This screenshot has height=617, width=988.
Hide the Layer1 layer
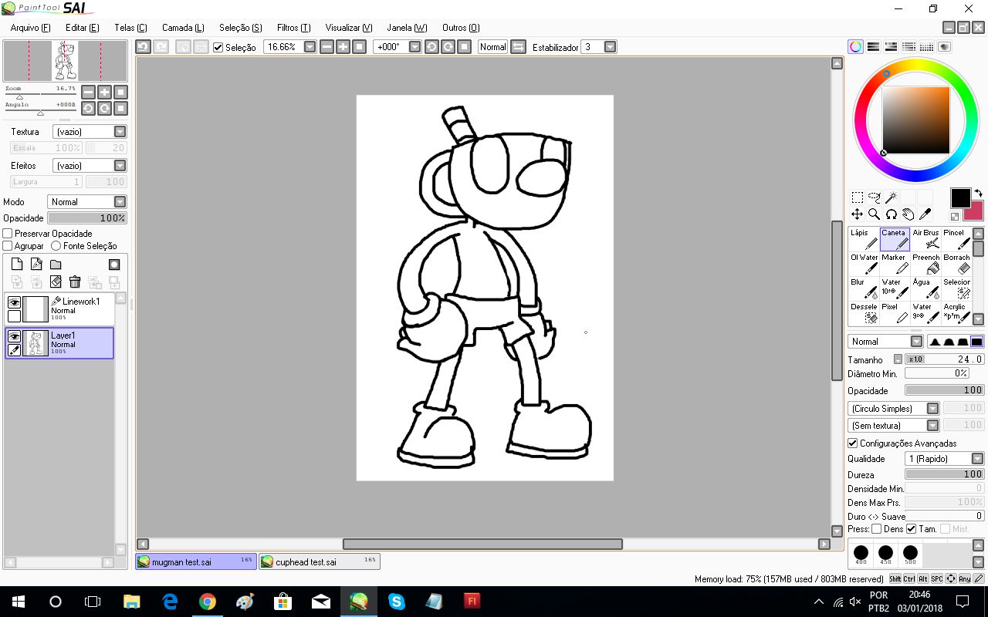tap(14, 336)
